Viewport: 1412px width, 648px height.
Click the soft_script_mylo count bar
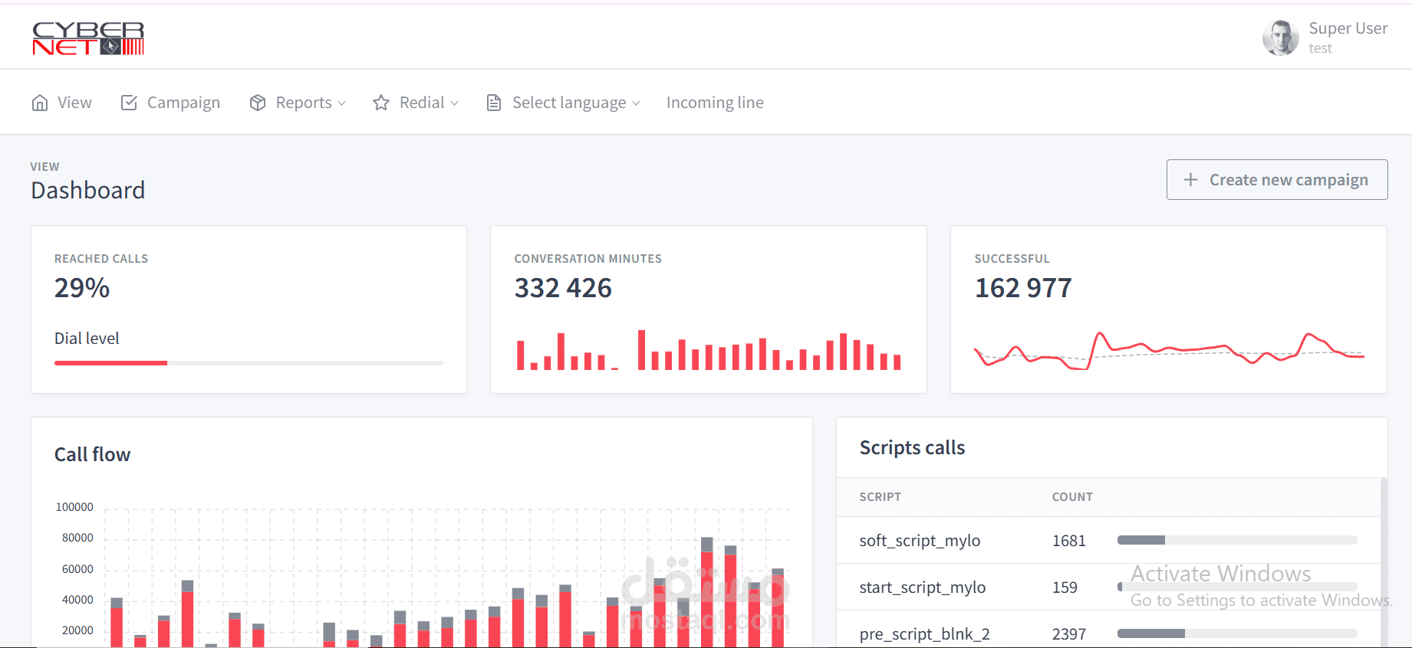[1237, 540]
